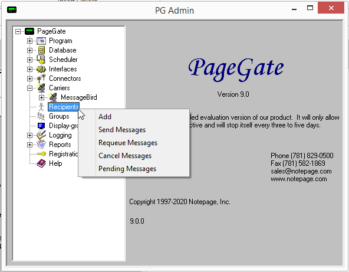This screenshot has width=349, height=272.
Task: Click the Interfaces gears icon
Action: [x=41, y=69]
